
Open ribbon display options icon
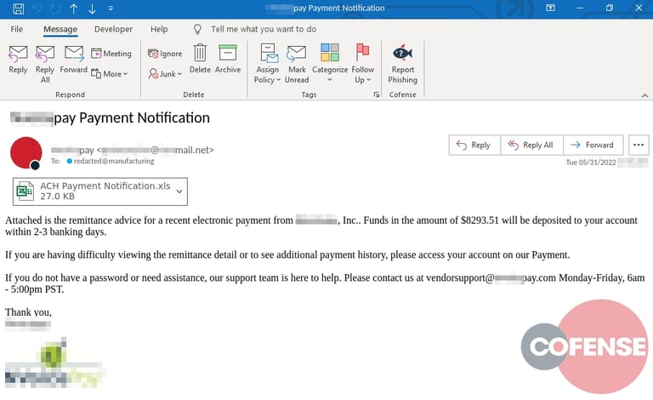(551, 8)
